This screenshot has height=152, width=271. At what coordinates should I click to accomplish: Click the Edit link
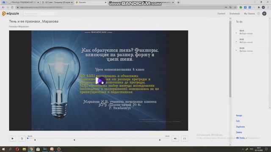[238, 121]
